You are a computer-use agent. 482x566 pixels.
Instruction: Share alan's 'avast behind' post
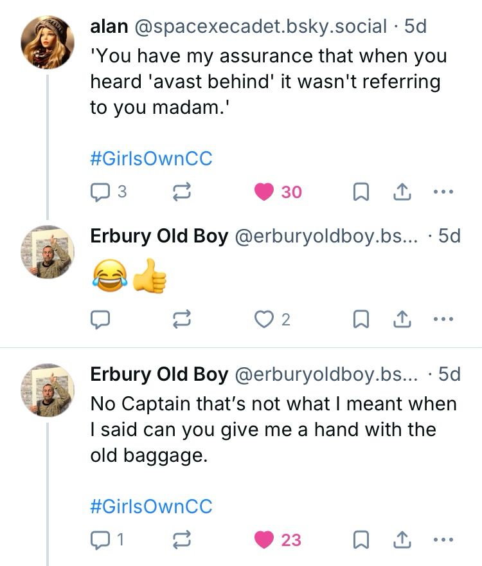point(401,192)
